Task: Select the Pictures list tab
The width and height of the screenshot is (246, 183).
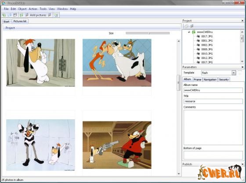Action: (20, 21)
